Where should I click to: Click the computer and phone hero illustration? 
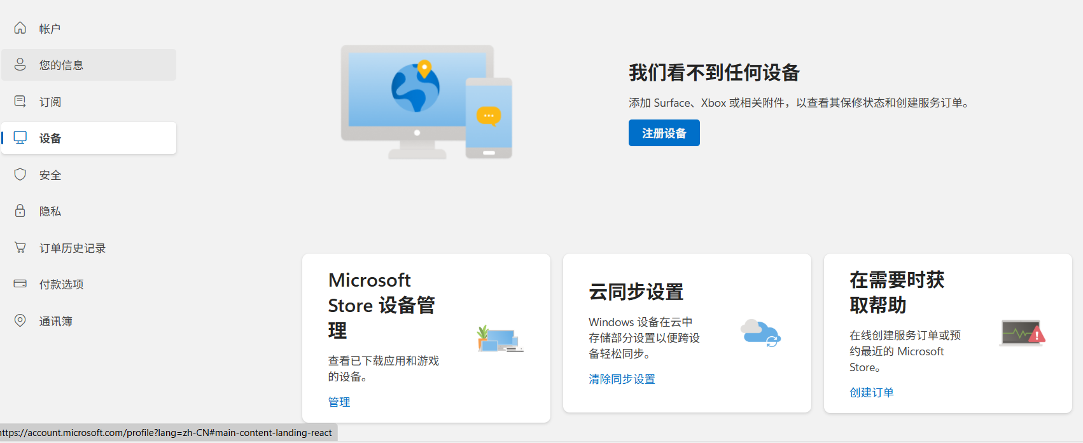click(x=426, y=102)
